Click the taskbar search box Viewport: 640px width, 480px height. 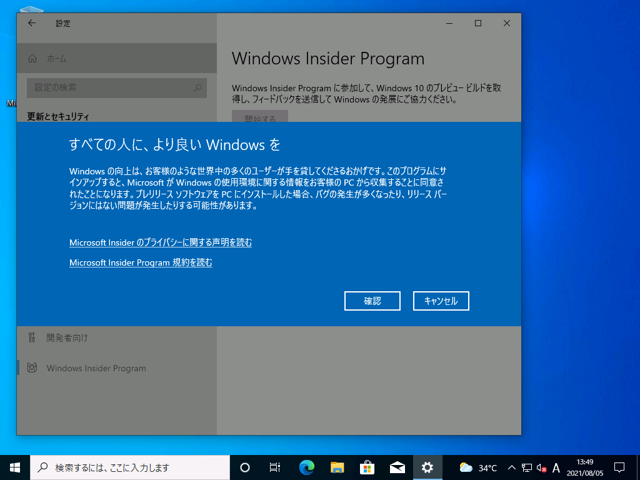tap(130, 467)
